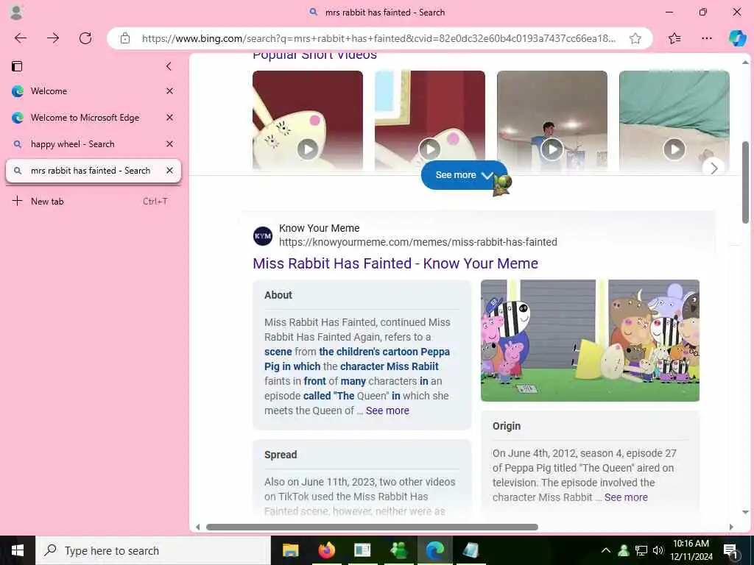Click the vertical scrollbar thumb
Viewport: 754px width, 565px height.
coord(745,182)
